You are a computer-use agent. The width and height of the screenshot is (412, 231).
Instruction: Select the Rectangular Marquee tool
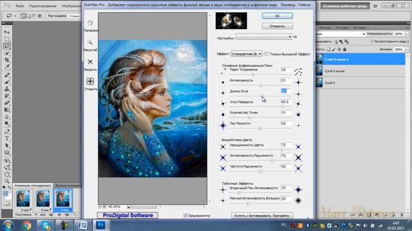pos(7,39)
